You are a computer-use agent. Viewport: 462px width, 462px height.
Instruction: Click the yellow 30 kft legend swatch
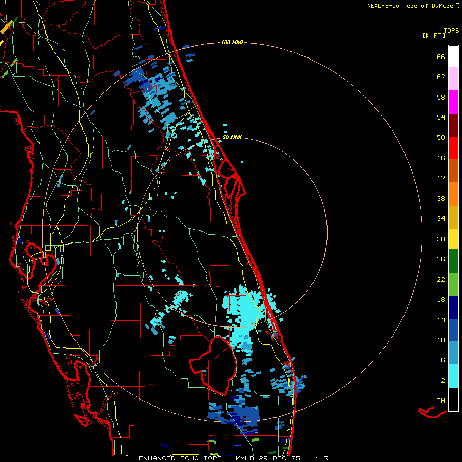453,239
